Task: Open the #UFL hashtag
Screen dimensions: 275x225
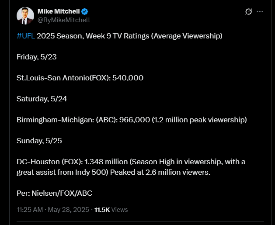Action: point(26,36)
